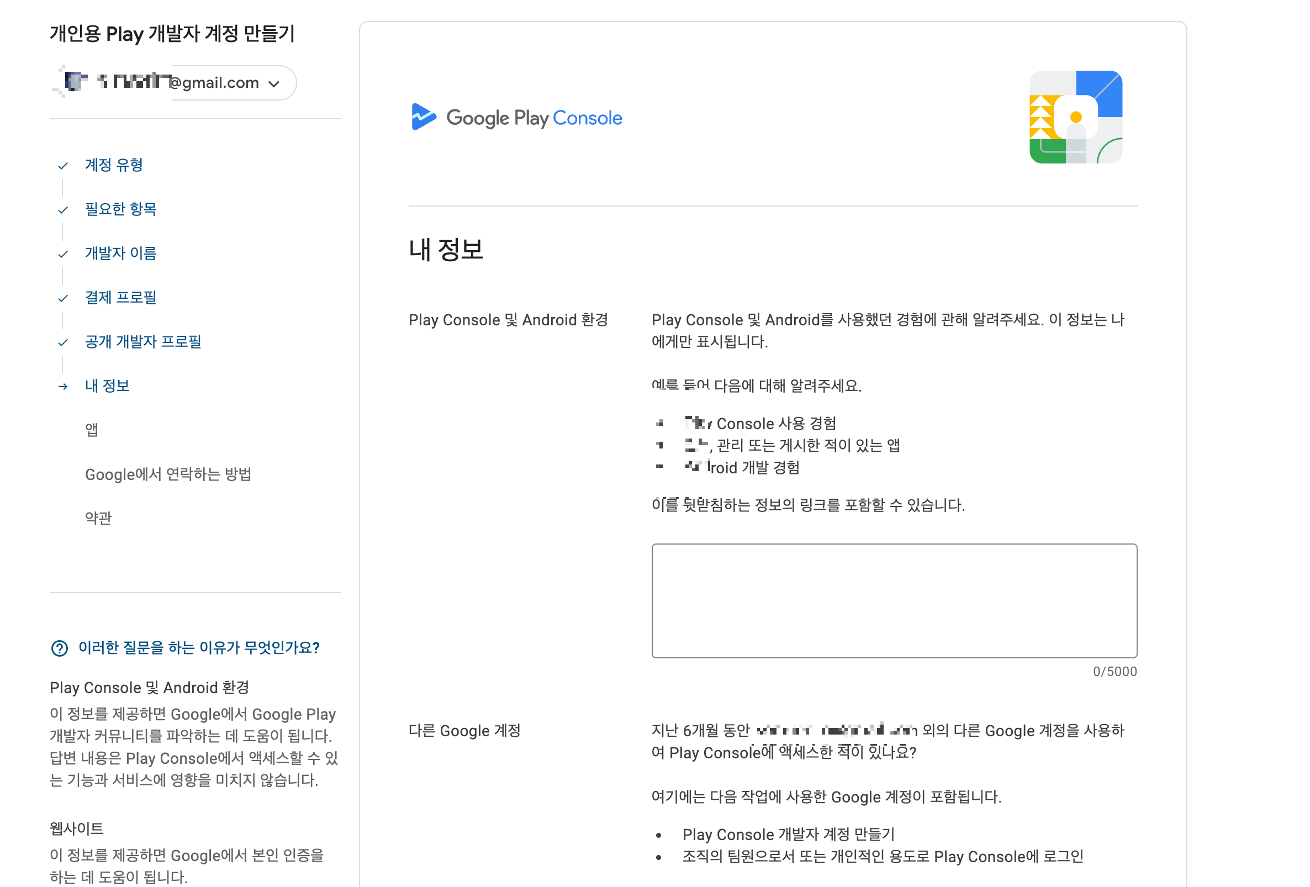The image size is (1310, 887).
Task: Open the 계정 유형 step
Action: click(x=113, y=165)
